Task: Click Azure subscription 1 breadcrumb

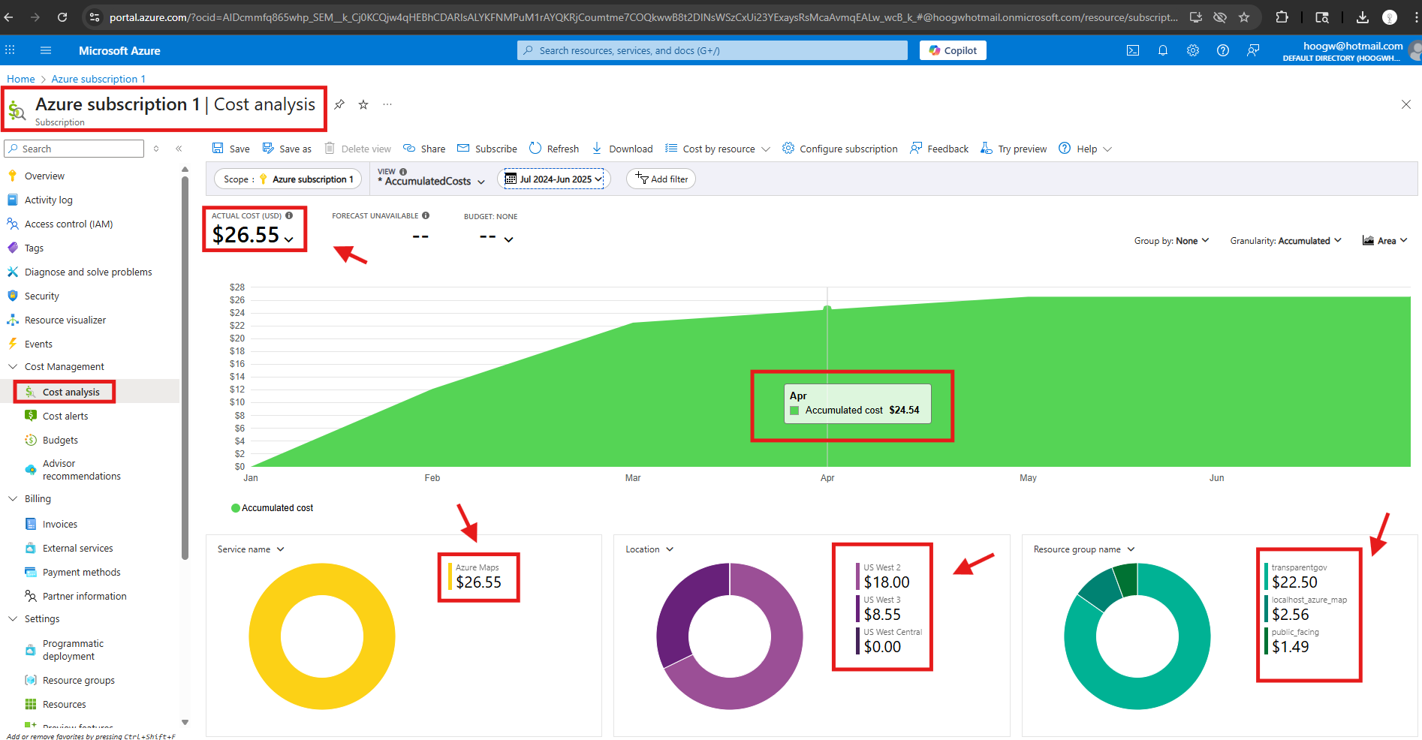Action: pos(98,79)
